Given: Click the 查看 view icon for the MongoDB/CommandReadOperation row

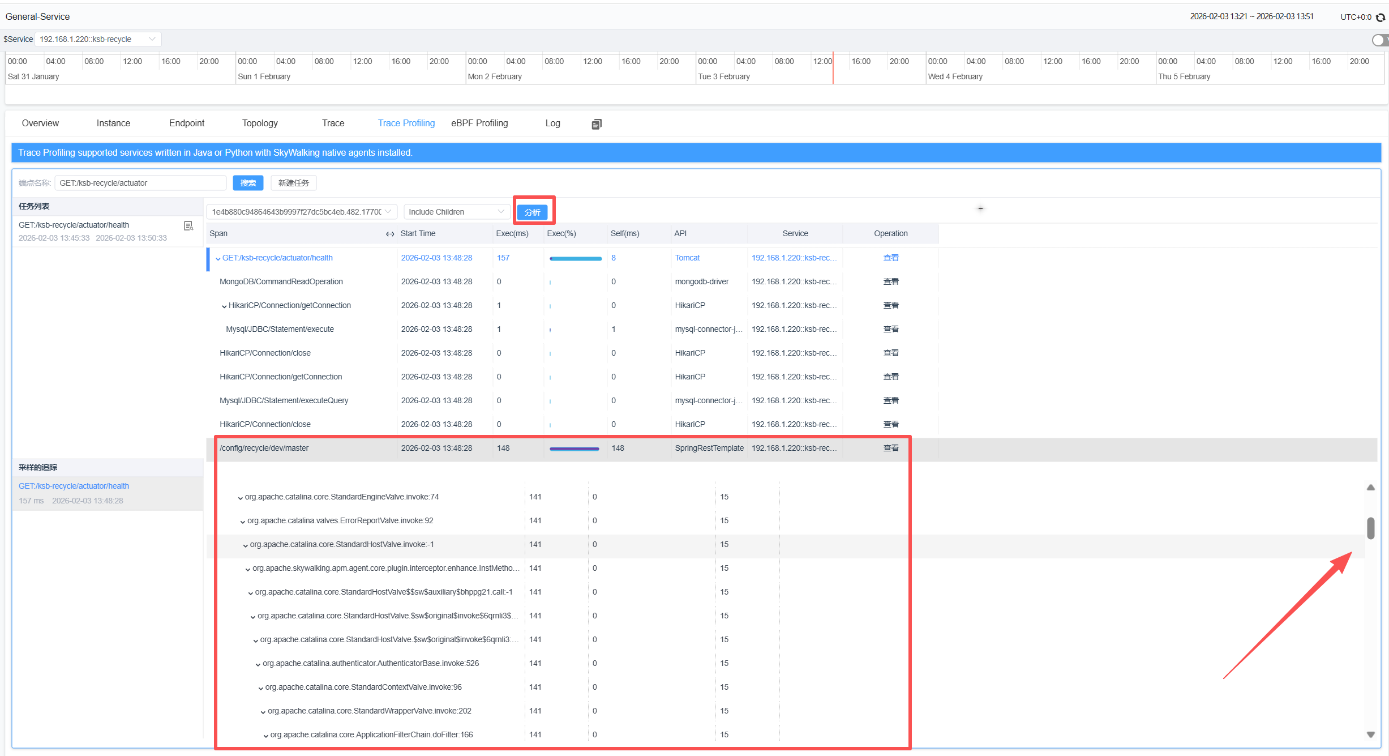Looking at the screenshot, I should [890, 281].
